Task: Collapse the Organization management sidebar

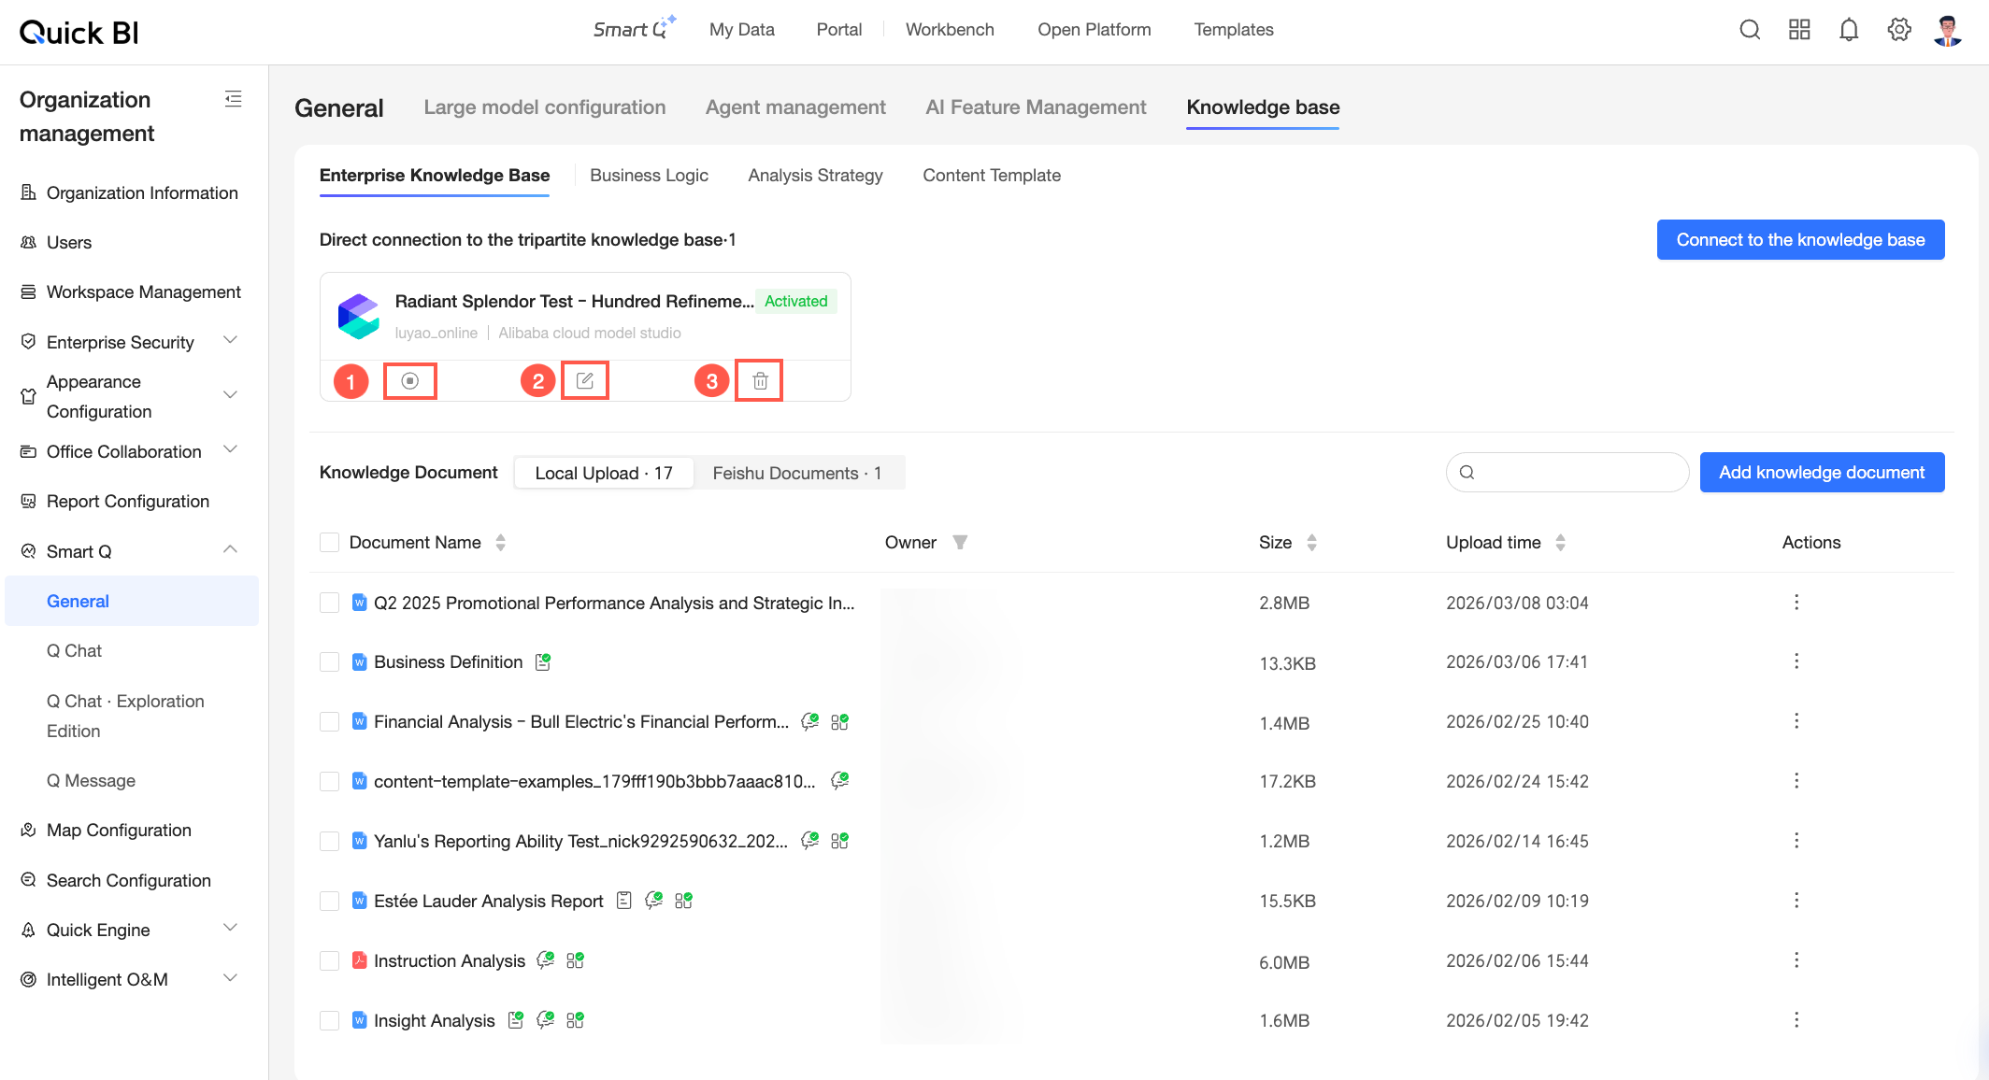Action: pos(234,99)
